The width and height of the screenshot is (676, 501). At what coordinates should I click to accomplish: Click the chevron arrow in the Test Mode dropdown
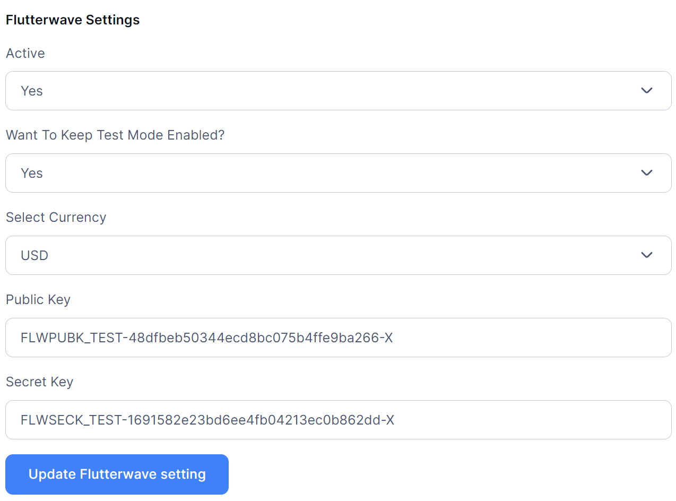pos(646,173)
